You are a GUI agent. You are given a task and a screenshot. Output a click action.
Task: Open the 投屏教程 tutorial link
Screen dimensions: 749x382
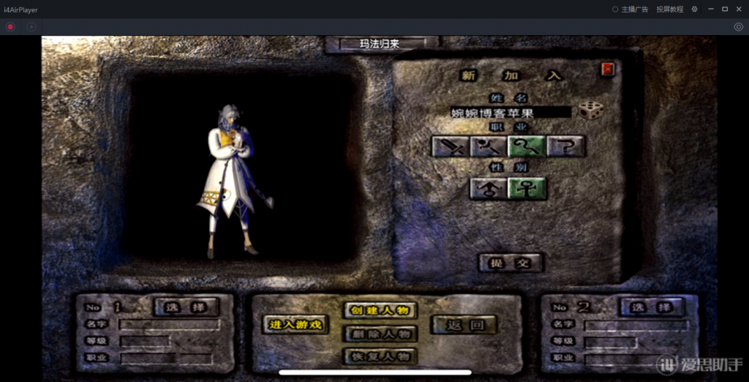pos(669,10)
